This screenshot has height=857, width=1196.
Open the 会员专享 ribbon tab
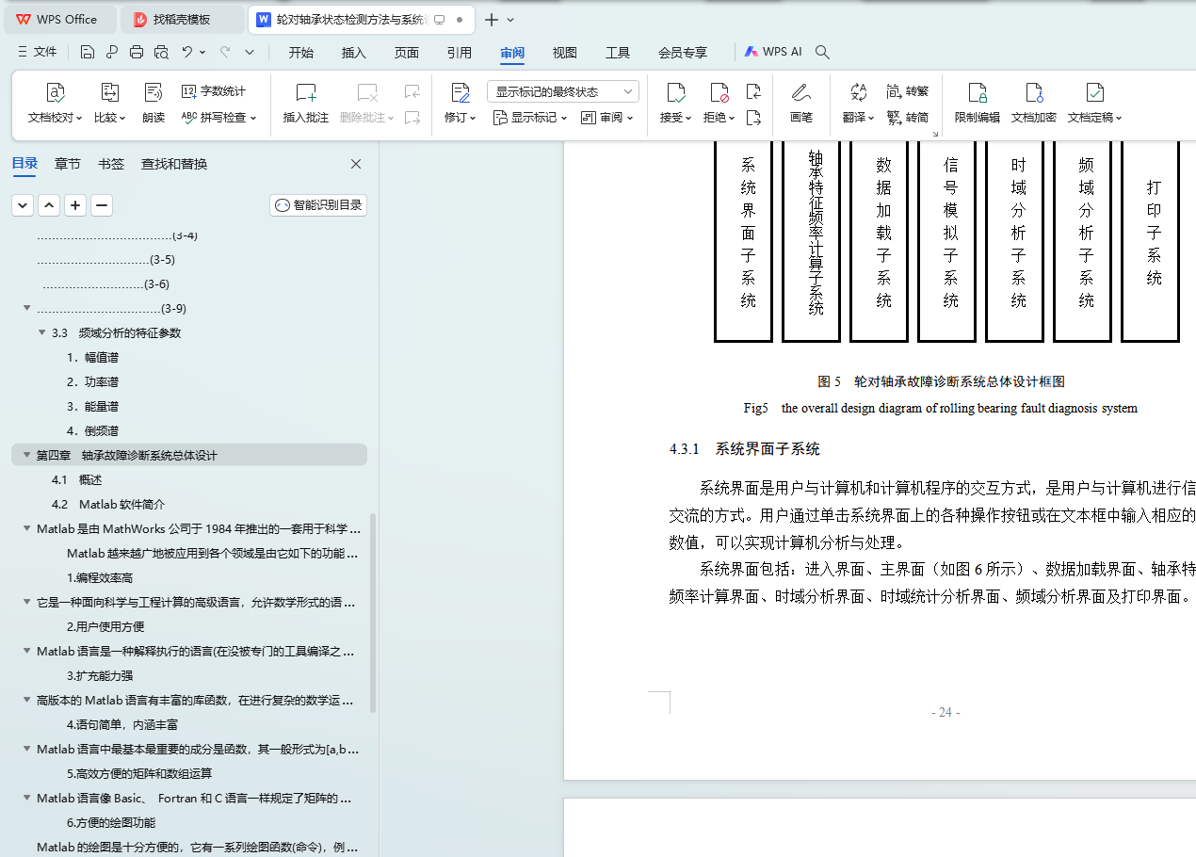[683, 53]
